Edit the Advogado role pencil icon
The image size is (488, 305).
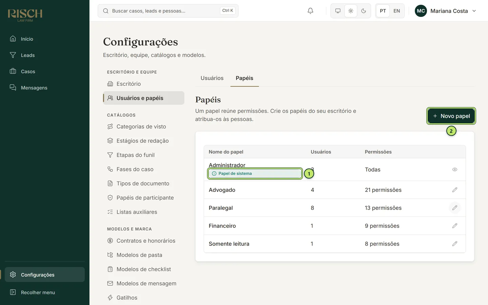(455, 190)
